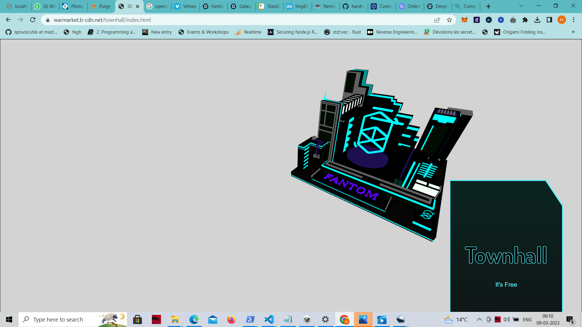This screenshot has height=327, width=582.
Task: Expand hidden bookmarks chevron
Action: pyautogui.click(x=573, y=32)
